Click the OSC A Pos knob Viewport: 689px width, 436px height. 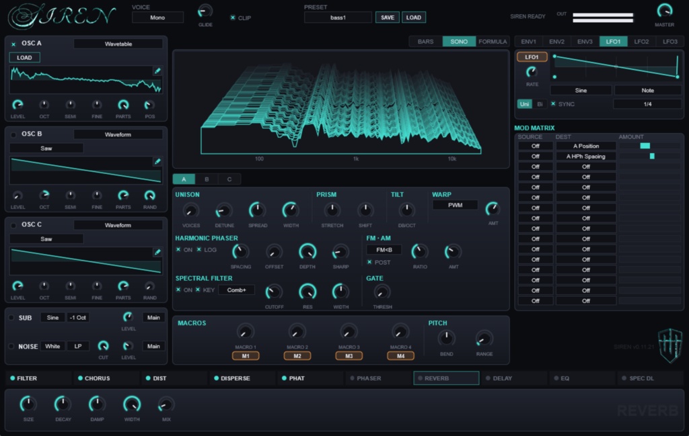tap(149, 105)
